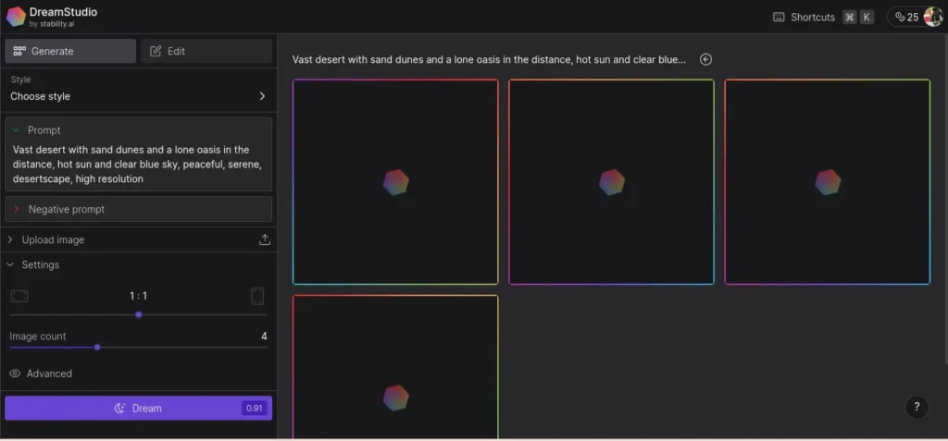Screen dimensions: 948x441
Task: Open the Generate tab
Action: point(70,52)
